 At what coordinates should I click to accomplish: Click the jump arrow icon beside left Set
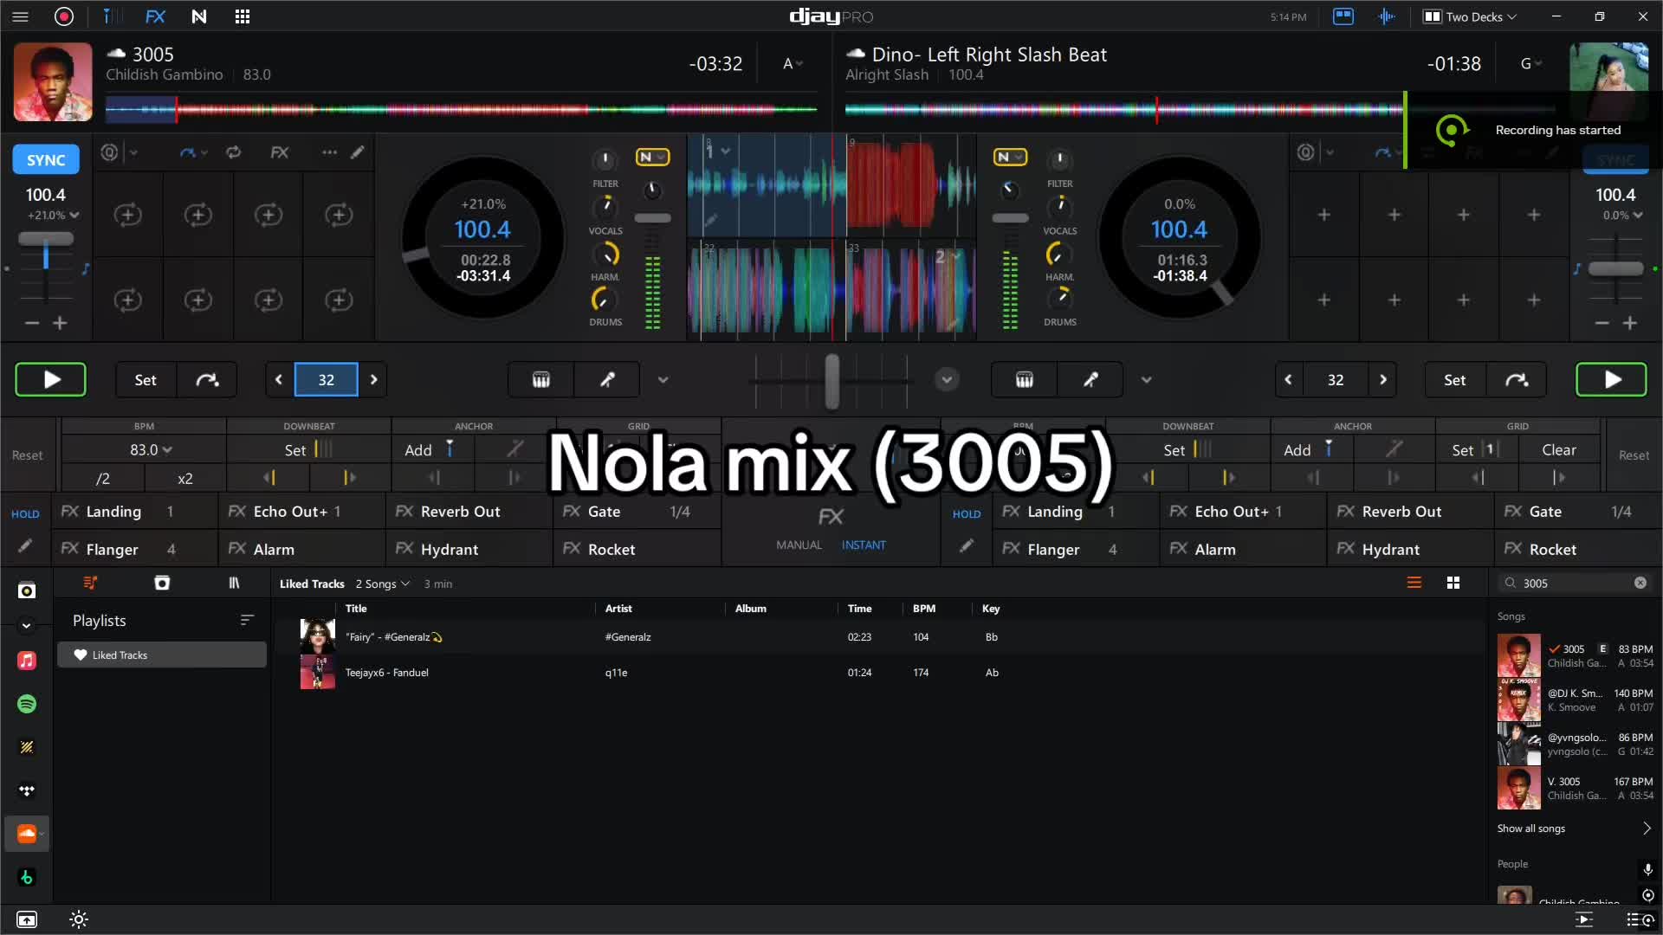tap(207, 380)
